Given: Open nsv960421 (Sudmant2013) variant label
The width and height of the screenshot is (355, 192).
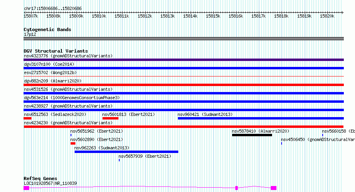Looking at the screenshot, I should pos(205,114).
